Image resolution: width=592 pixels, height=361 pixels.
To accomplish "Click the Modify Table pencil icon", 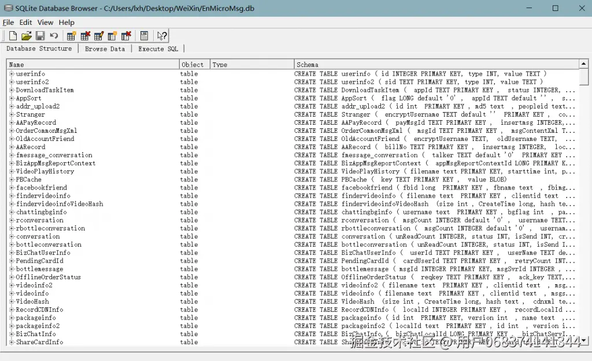I will click(99, 36).
